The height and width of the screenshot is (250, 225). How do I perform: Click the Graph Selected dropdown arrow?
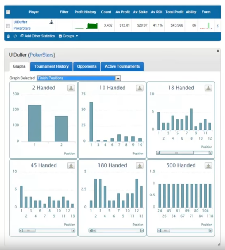coord(118,78)
